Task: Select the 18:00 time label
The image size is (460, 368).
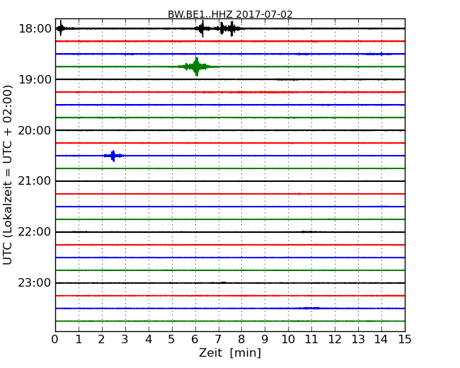Action: (35, 29)
